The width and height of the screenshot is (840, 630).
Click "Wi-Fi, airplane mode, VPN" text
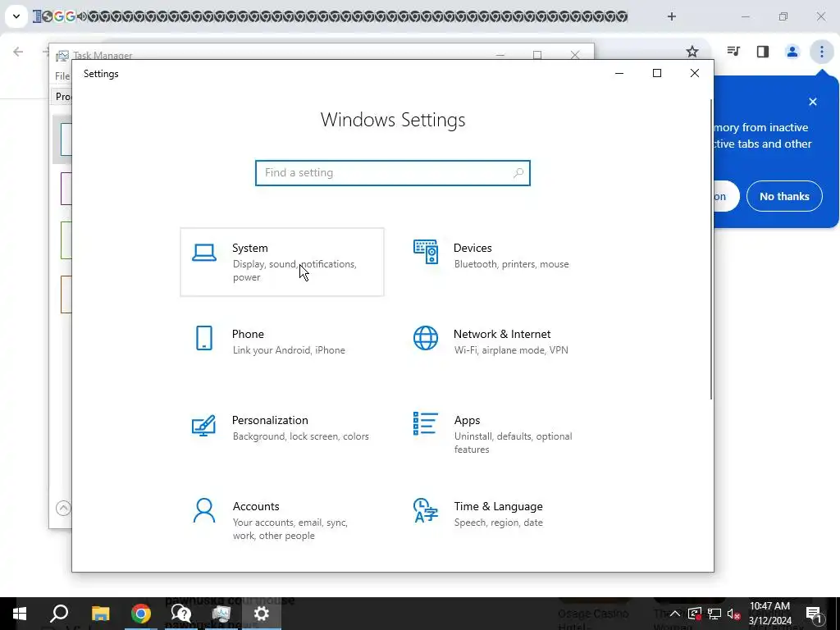tap(511, 350)
